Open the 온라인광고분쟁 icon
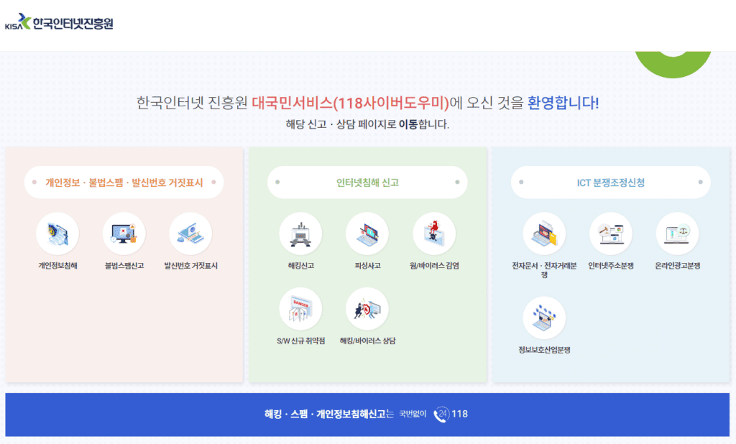Image resolution: width=736 pixels, height=444 pixels. [x=677, y=233]
